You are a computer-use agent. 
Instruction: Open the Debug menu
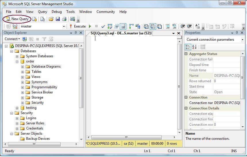point(57,12)
